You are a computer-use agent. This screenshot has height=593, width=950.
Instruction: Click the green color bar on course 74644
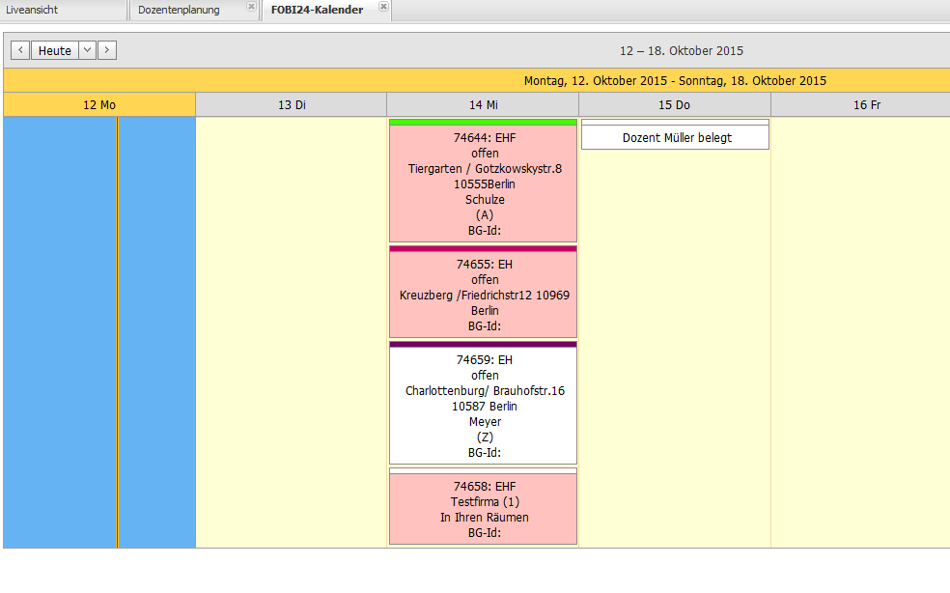point(483,123)
